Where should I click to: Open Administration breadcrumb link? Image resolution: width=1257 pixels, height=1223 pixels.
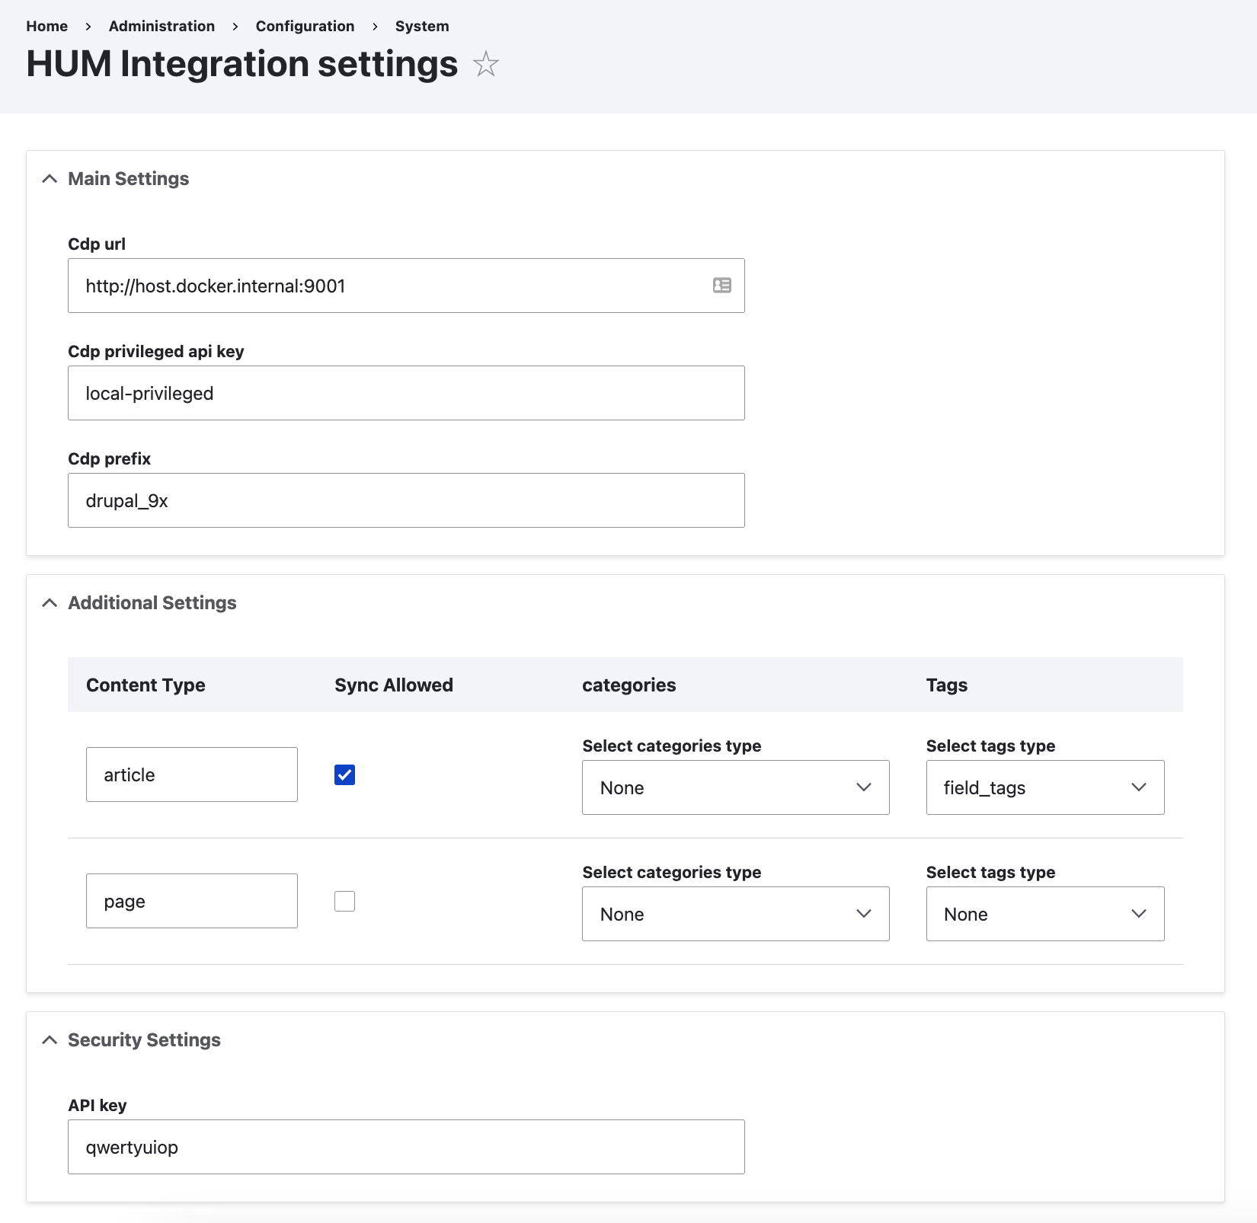162,26
